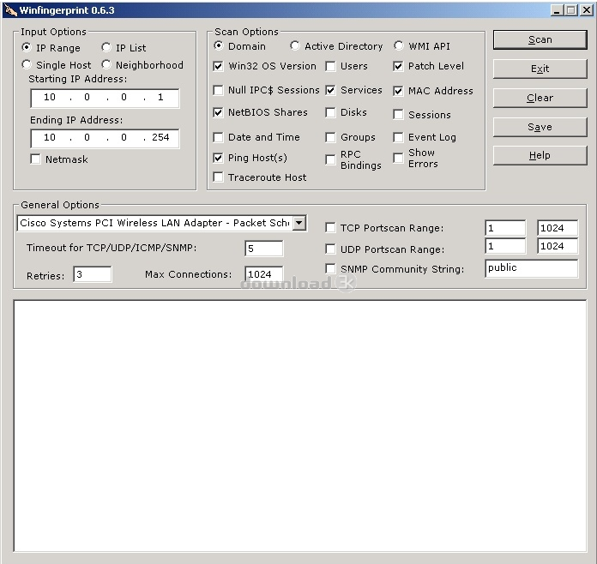Enable the Event Log checkbox
Viewport: 597px width, 564px height.
[x=398, y=137]
